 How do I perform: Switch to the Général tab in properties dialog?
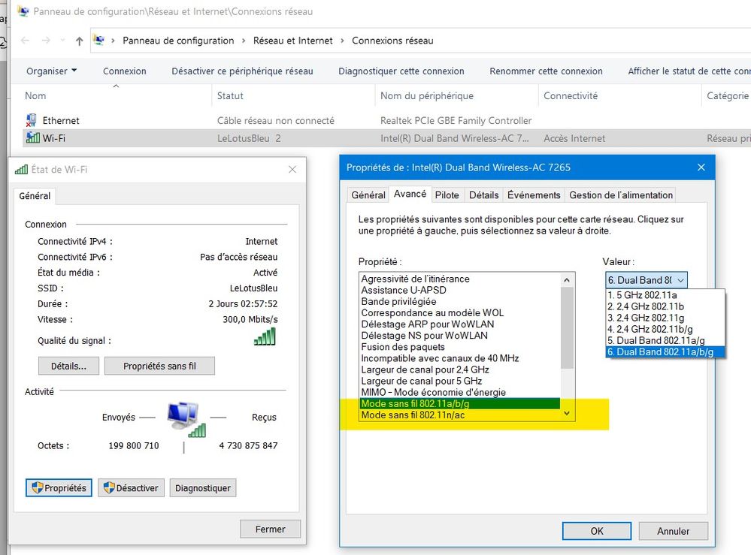click(x=368, y=195)
